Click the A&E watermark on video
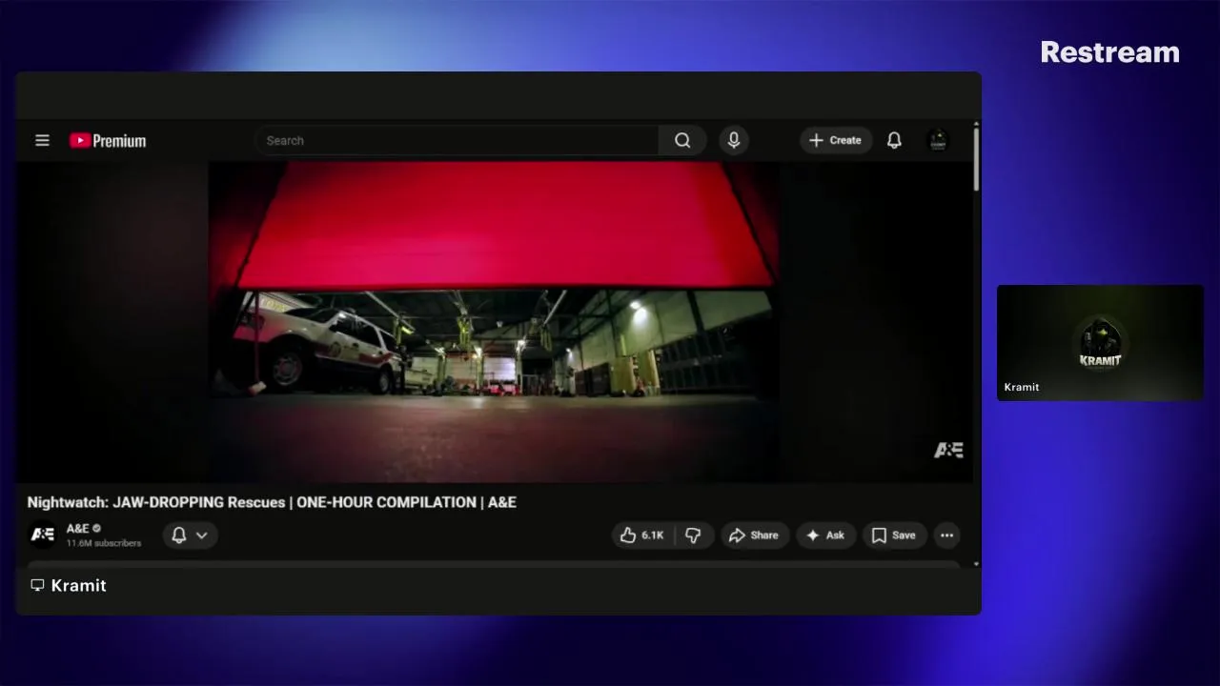 tap(948, 450)
